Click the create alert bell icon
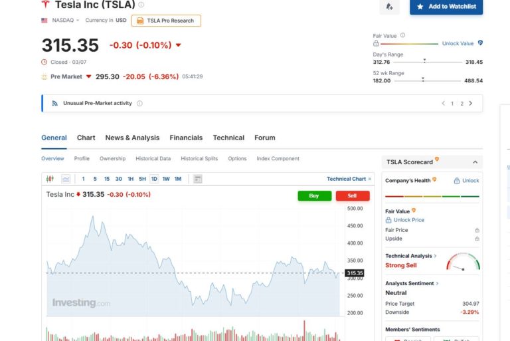 pyautogui.click(x=389, y=7)
